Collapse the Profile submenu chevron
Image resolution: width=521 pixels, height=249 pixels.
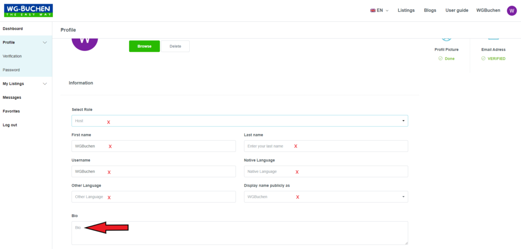pos(45,43)
